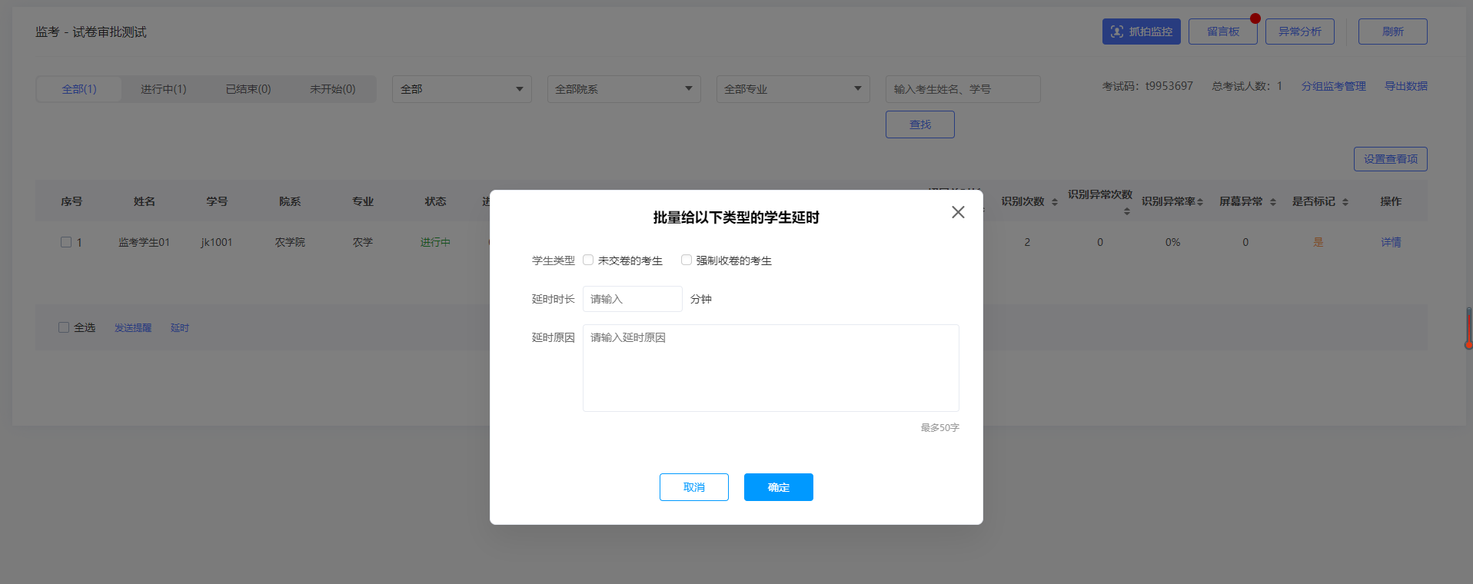Sort by 屏幕异常 column arrows
This screenshot has width=1473, height=584.
tap(1273, 202)
